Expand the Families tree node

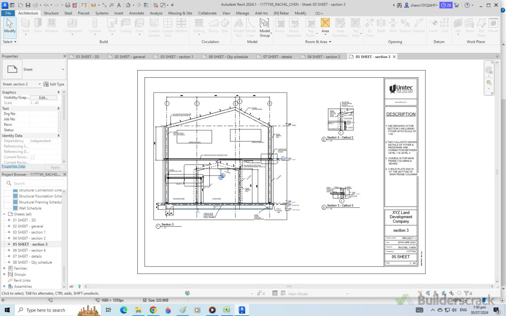tap(4, 268)
